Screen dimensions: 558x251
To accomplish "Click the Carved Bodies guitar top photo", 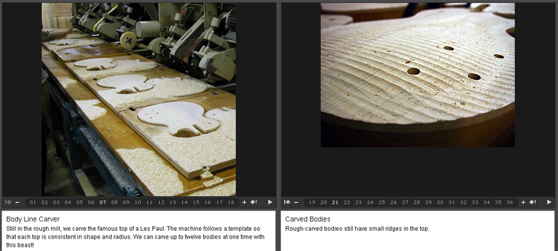I will pos(418,75).
